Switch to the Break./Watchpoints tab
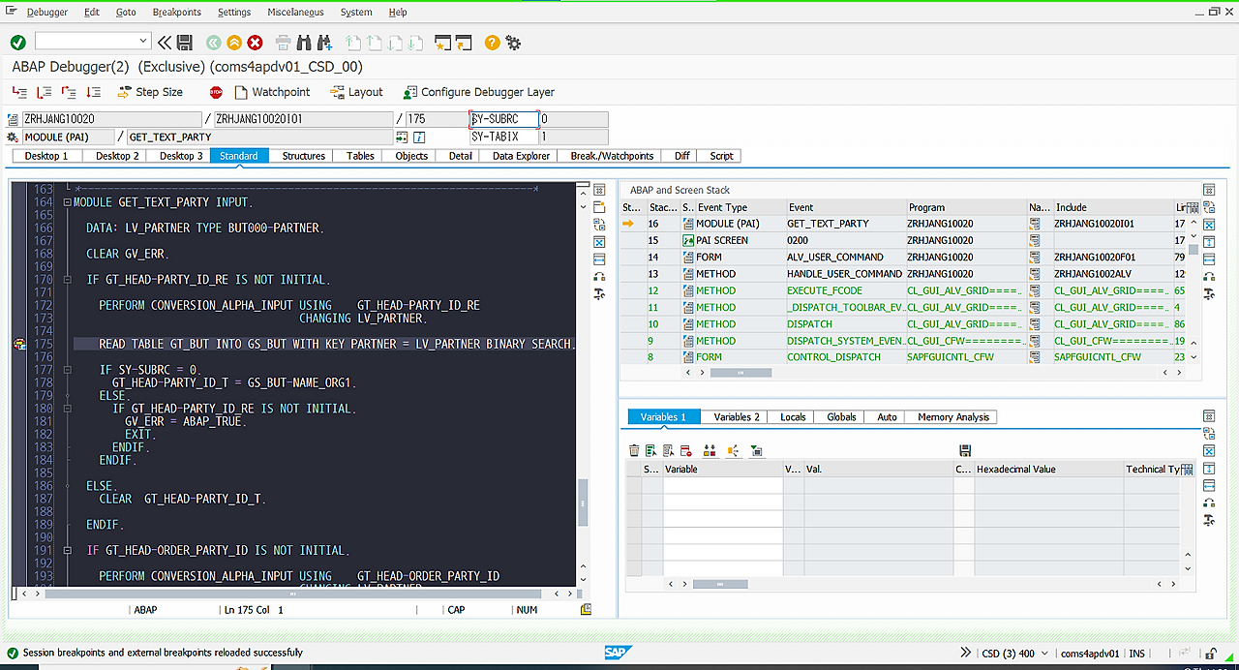The height and width of the screenshot is (670, 1239). pos(612,156)
